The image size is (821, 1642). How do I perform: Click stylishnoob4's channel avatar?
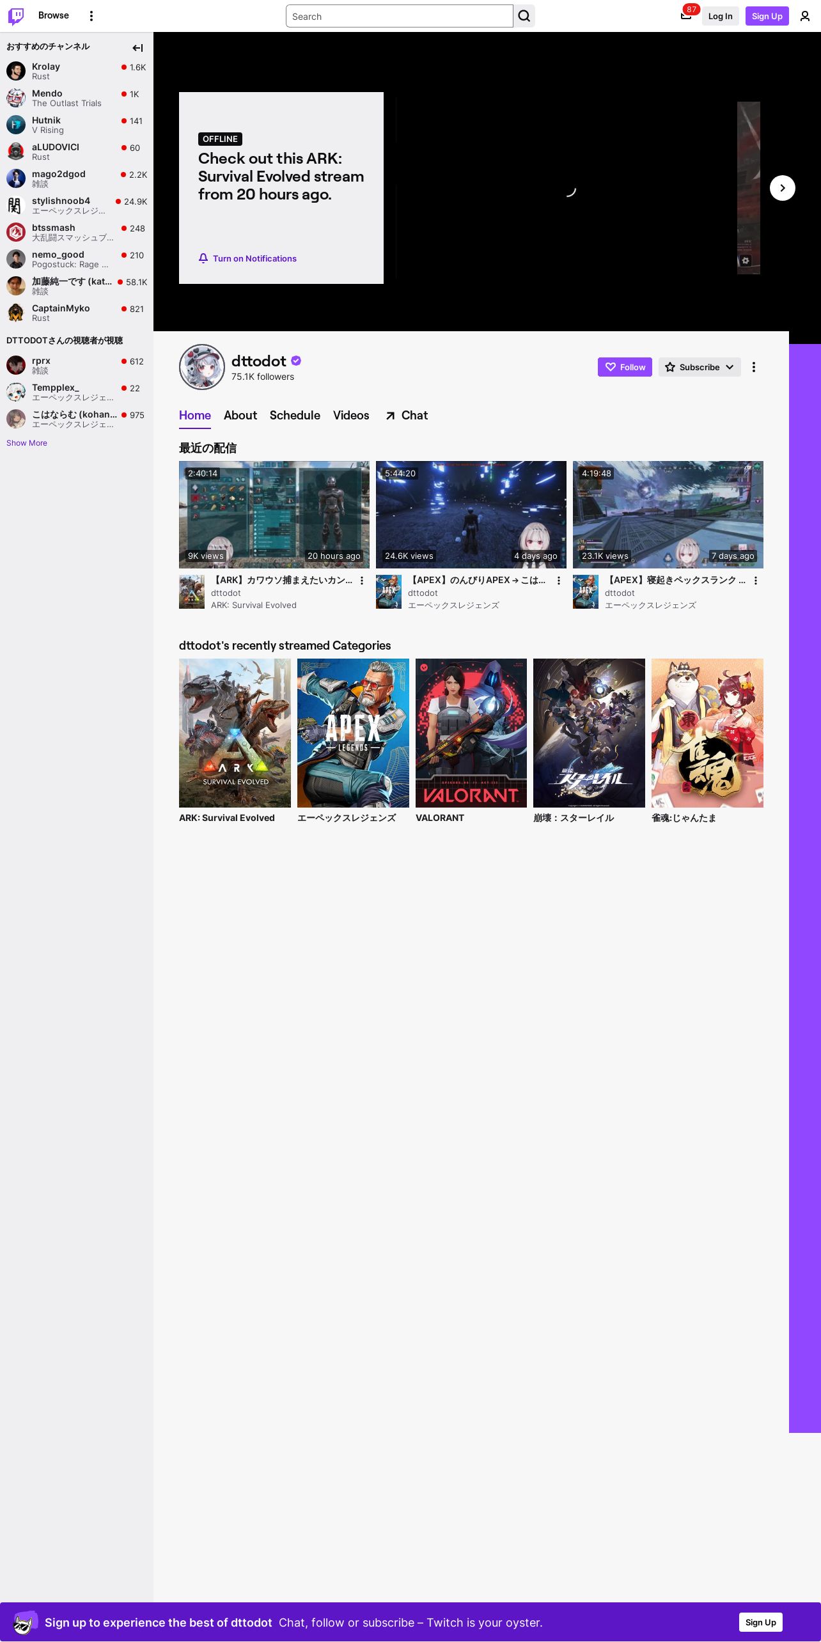[16, 205]
